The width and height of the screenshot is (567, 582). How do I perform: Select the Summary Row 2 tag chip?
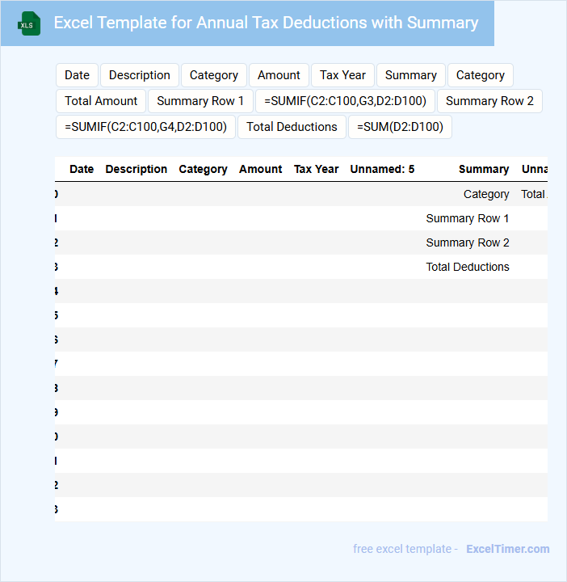[489, 101]
